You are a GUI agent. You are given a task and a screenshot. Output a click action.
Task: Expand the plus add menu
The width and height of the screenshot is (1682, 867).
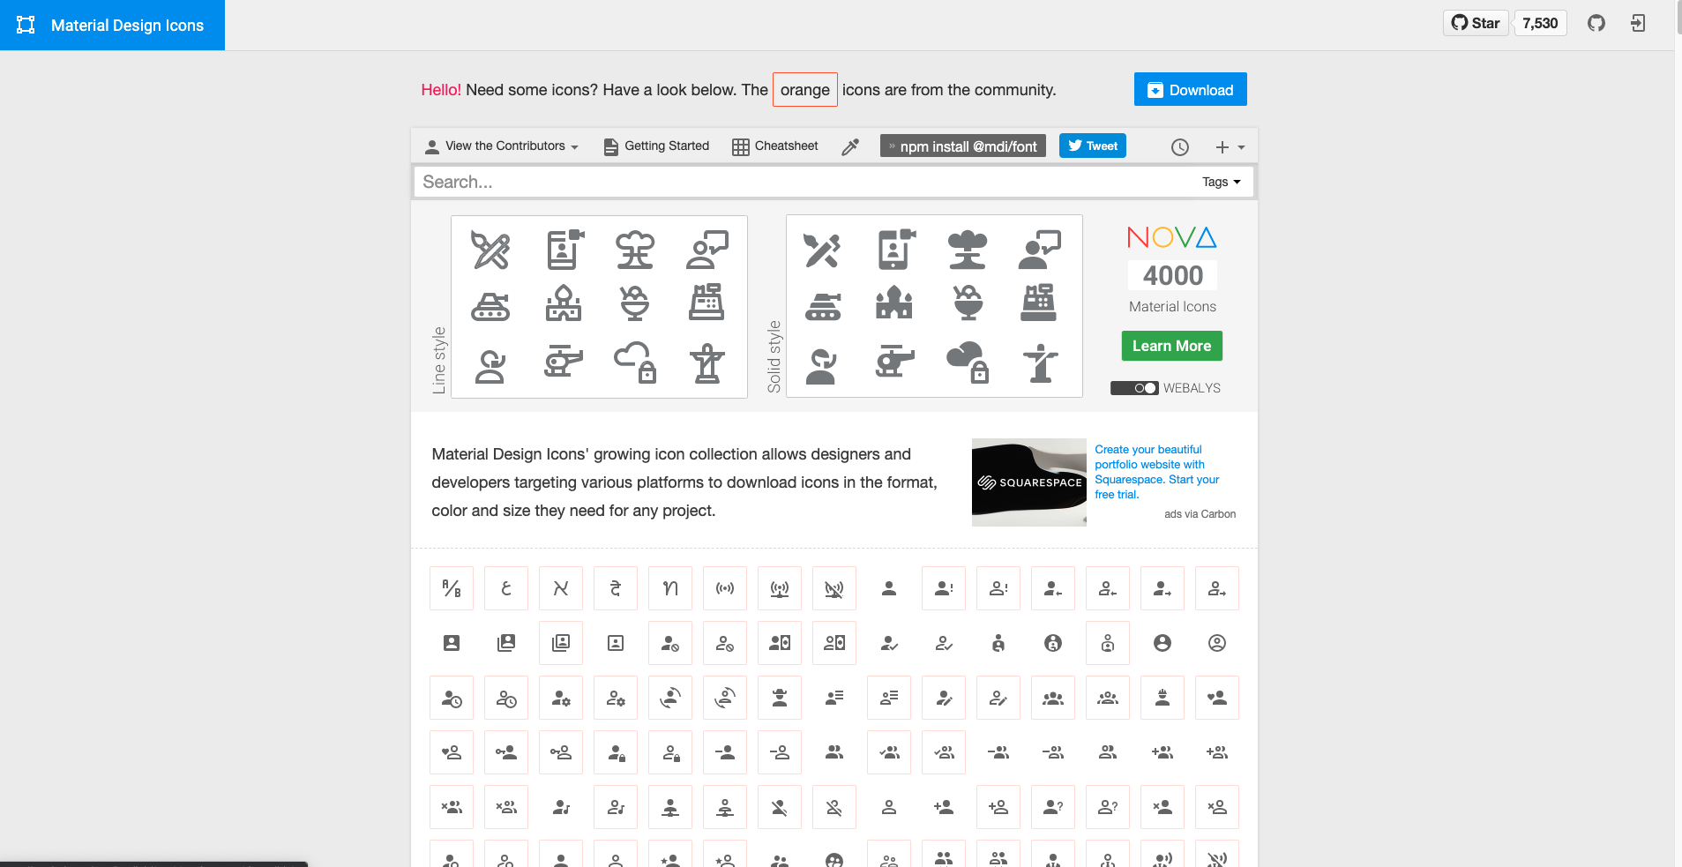pyautogui.click(x=1230, y=147)
